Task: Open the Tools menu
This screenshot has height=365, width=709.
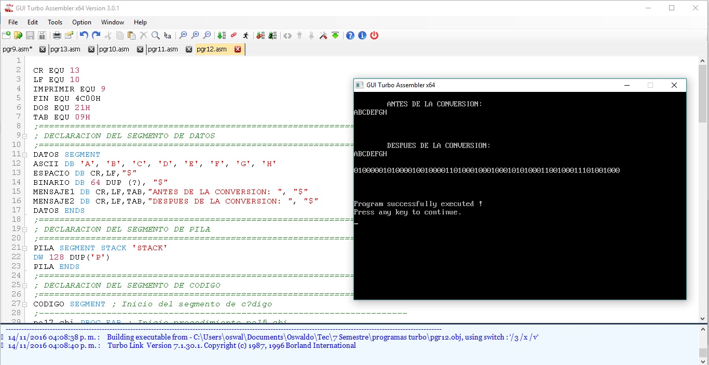Action: point(55,22)
